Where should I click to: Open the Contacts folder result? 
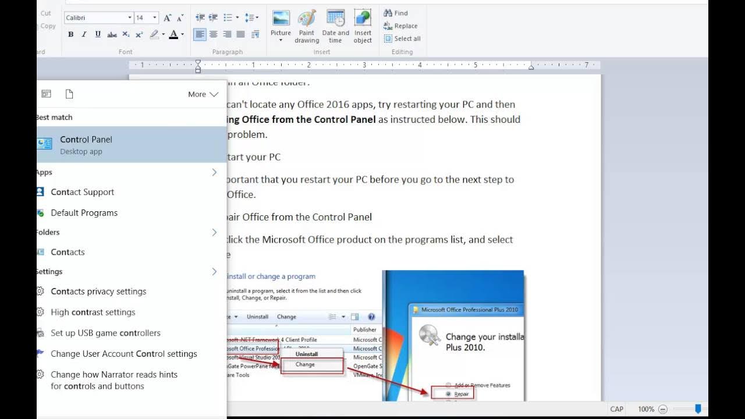[x=132, y=252]
